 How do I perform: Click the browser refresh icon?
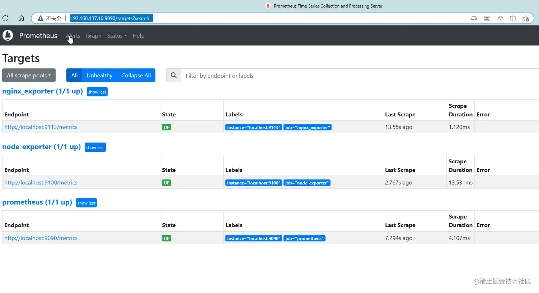[5, 18]
